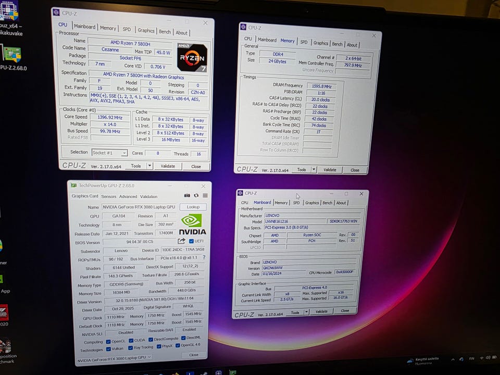
Task: Click the Tools button in CPU-Z Memory window
Action: point(302,170)
